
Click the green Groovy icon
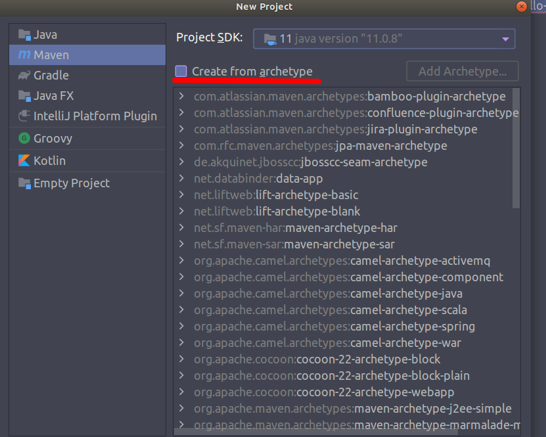pos(24,138)
